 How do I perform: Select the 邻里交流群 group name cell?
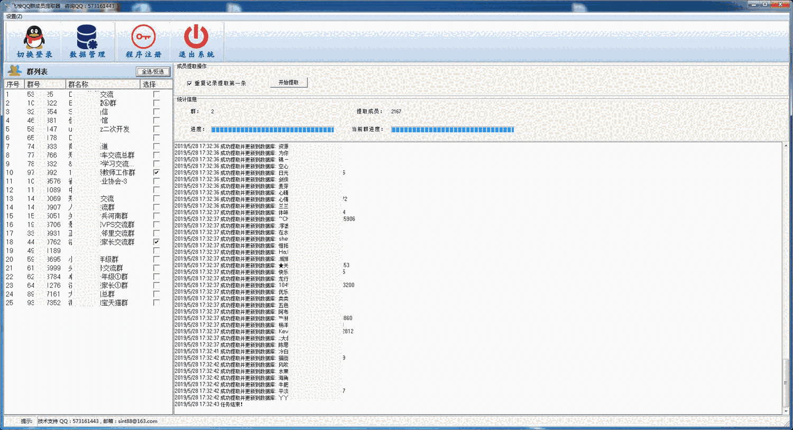(104, 233)
